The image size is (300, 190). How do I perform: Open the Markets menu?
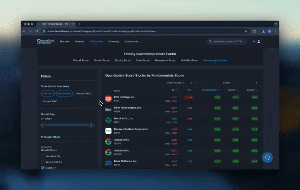coord(65,42)
